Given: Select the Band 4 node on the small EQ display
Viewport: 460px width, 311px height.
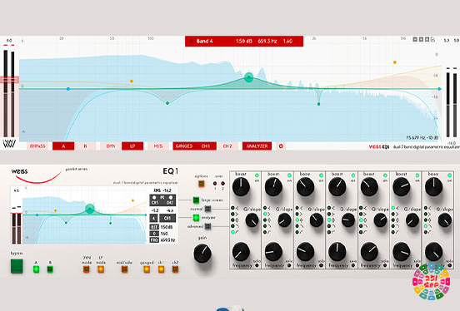Looking at the screenshot, I should (90, 209).
